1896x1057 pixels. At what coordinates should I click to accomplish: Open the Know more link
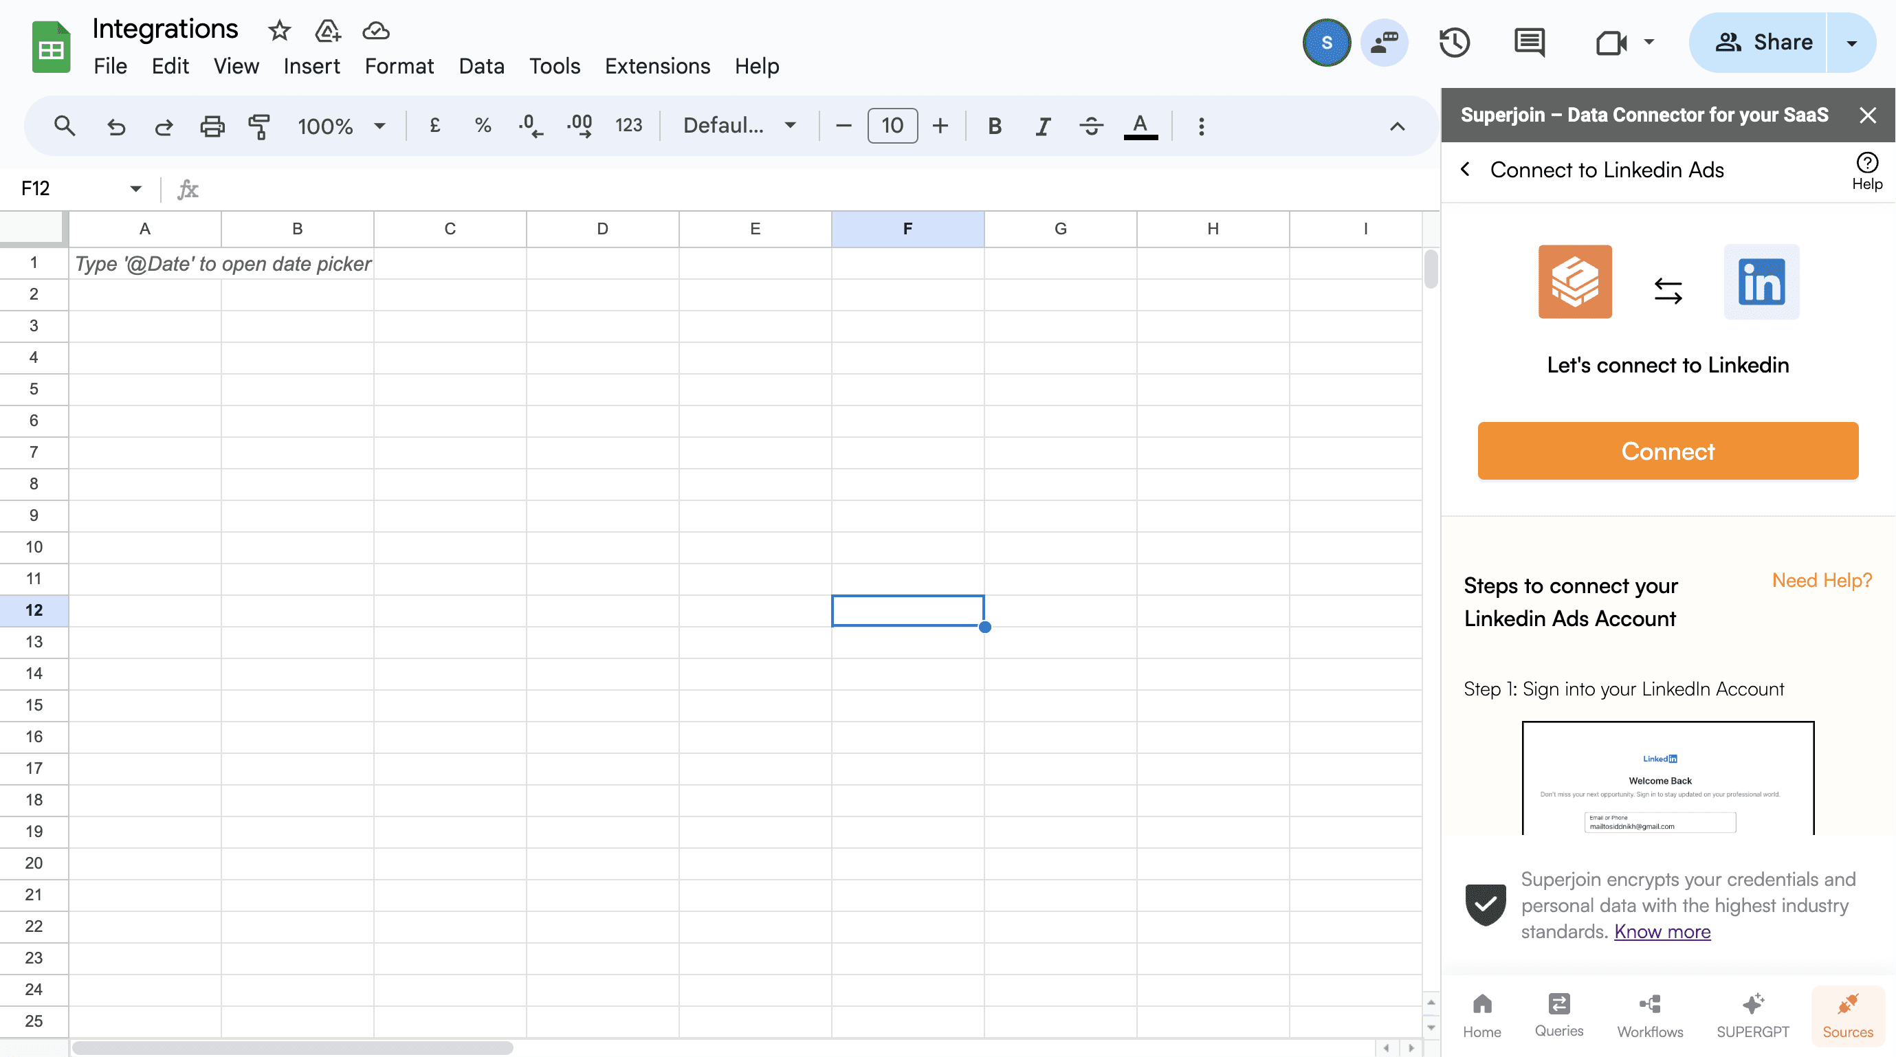click(x=1662, y=932)
